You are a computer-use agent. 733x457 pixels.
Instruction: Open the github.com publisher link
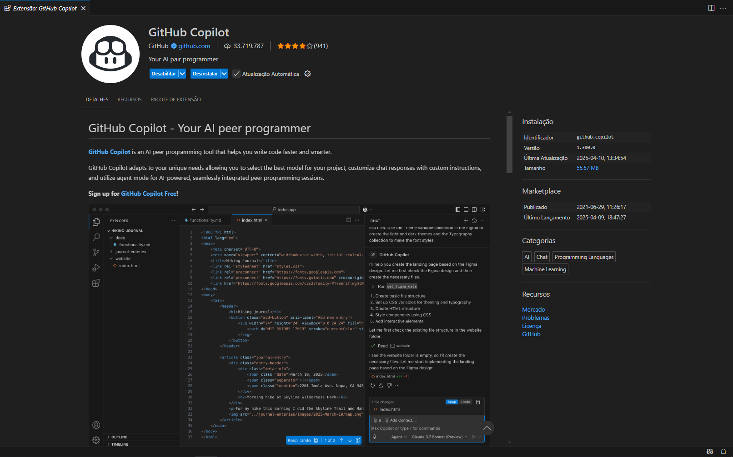[194, 46]
